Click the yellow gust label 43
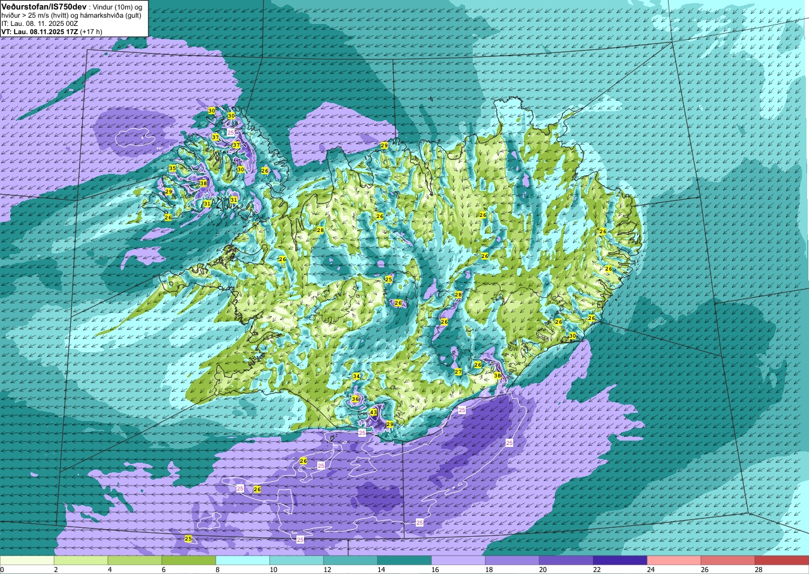809x574 pixels. click(374, 412)
